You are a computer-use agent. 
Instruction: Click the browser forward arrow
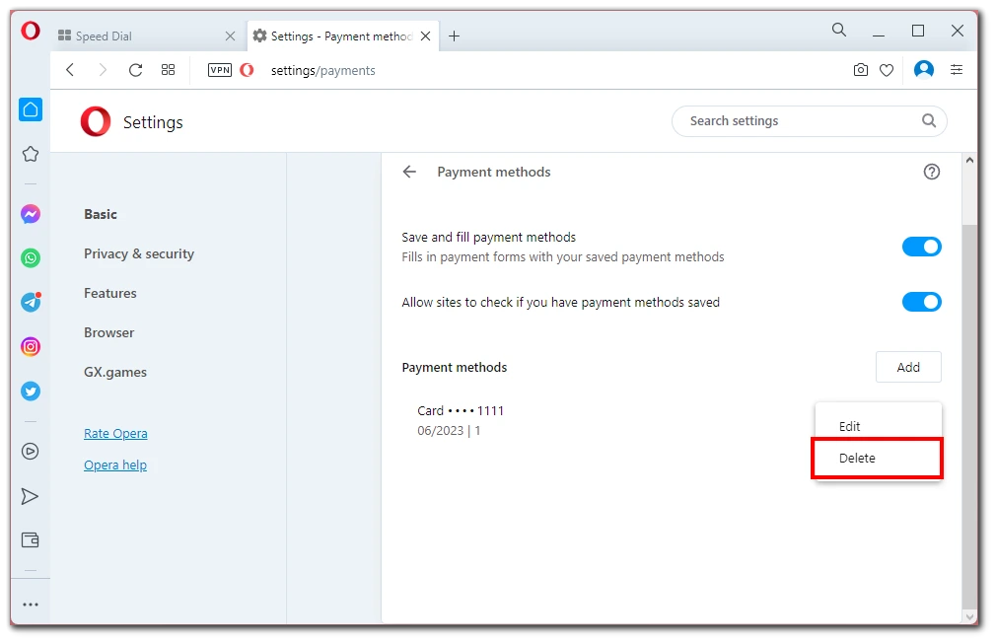pos(103,70)
